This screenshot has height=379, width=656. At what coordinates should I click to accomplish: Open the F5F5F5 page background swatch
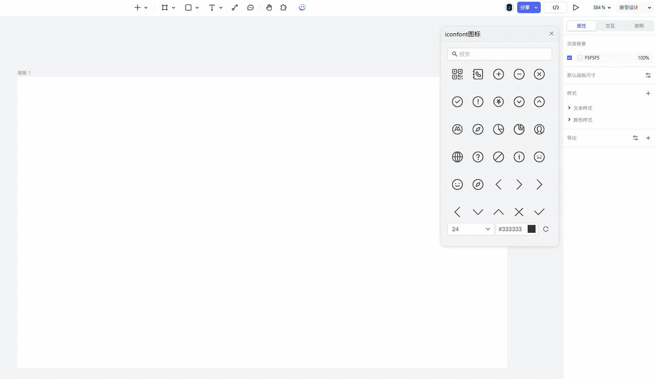[580, 58]
